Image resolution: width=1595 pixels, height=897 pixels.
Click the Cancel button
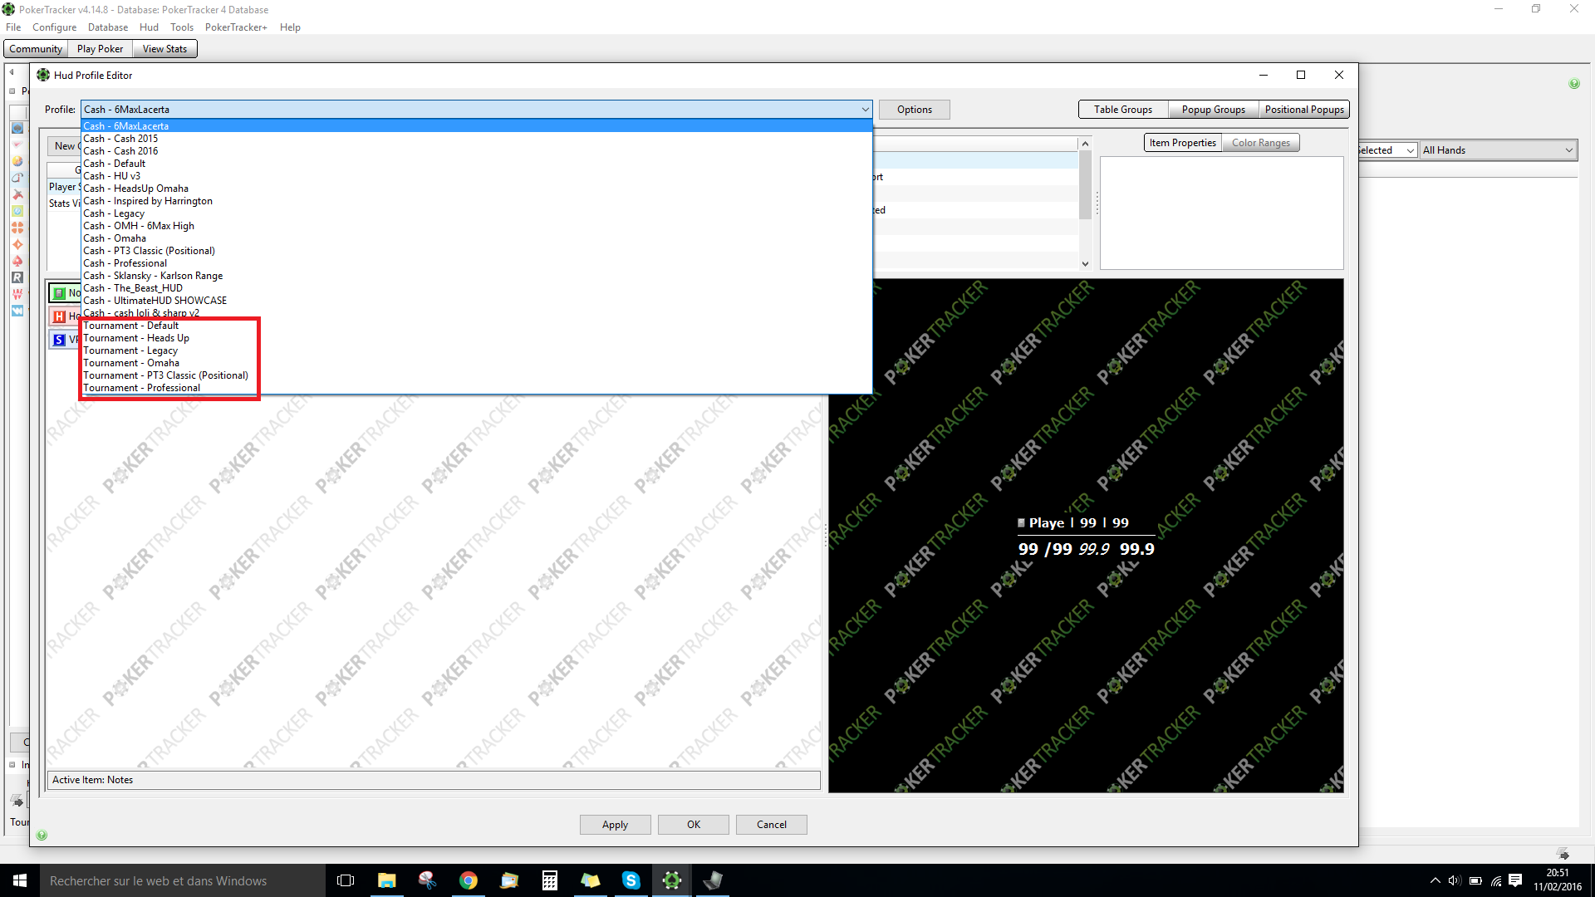click(x=771, y=825)
